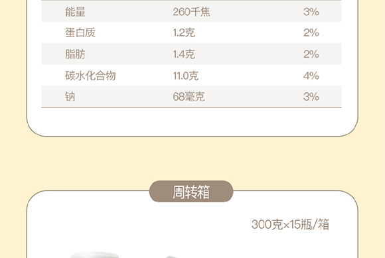
Task: Click the 周转箱 header badge
Action: click(191, 192)
